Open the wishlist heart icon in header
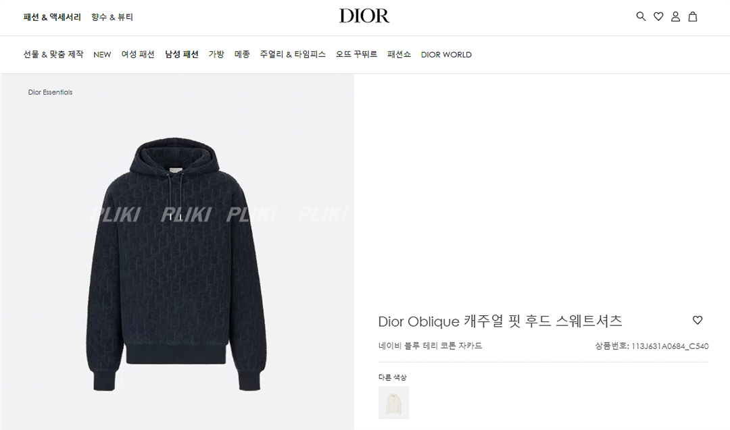730x430 pixels. point(658,17)
